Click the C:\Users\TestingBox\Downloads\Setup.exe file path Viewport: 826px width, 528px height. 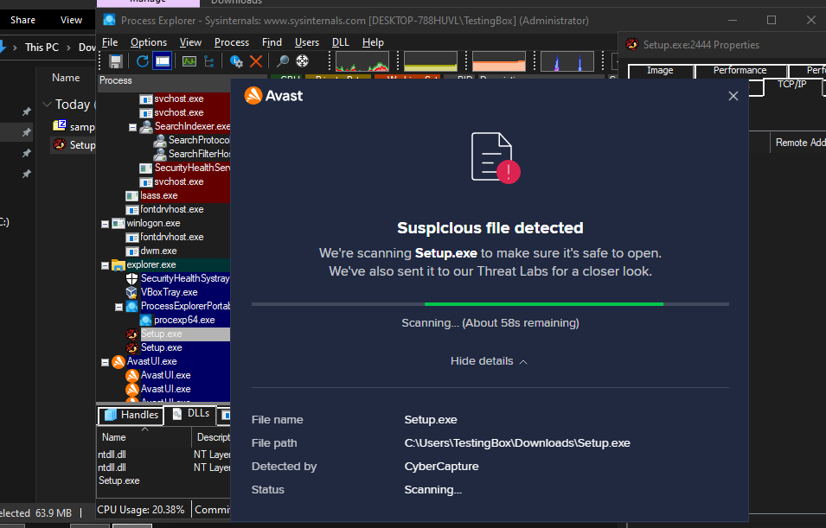[x=516, y=443]
